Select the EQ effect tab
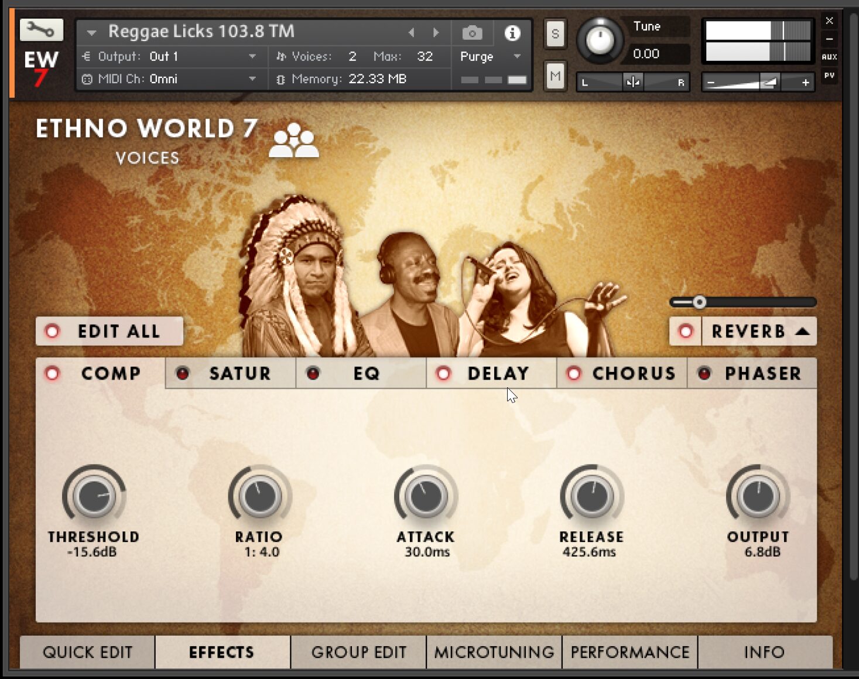 pos(361,373)
